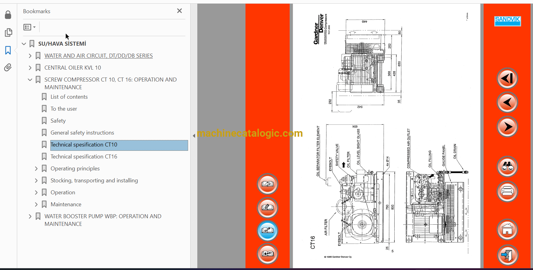Select the CENTRAL OILER KVL 10 bookmark
This screenshot has height=270, width=533.
[73, 68]
